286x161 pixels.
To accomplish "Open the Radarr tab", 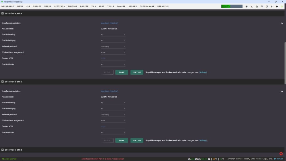I will coord(133,6).
